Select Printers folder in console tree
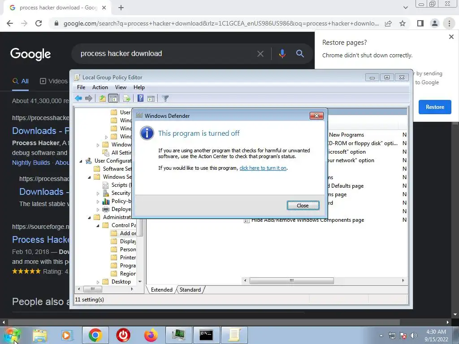 pos(124,258)
